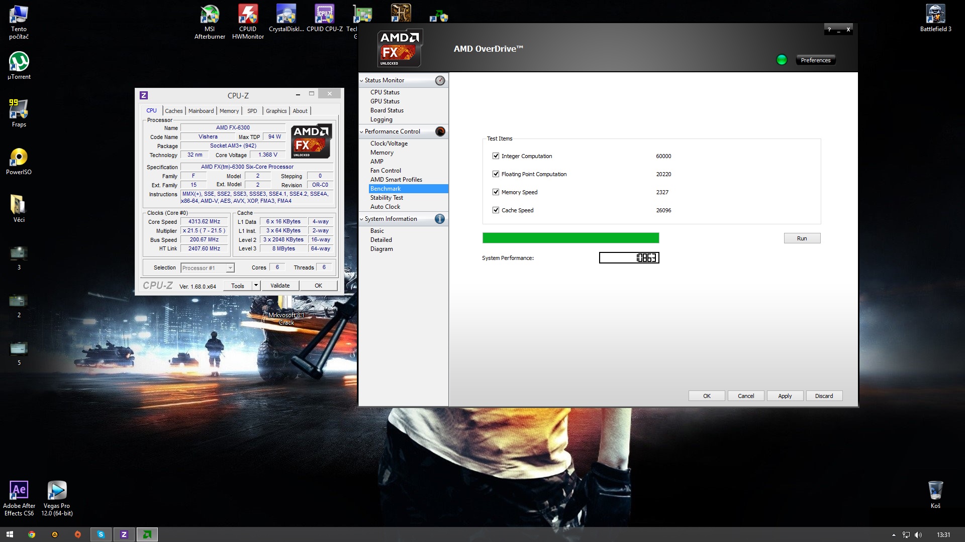This screenshot has width=965, height=542.
Task: Click the System Information info icon
Action: [x=440, y=219]
